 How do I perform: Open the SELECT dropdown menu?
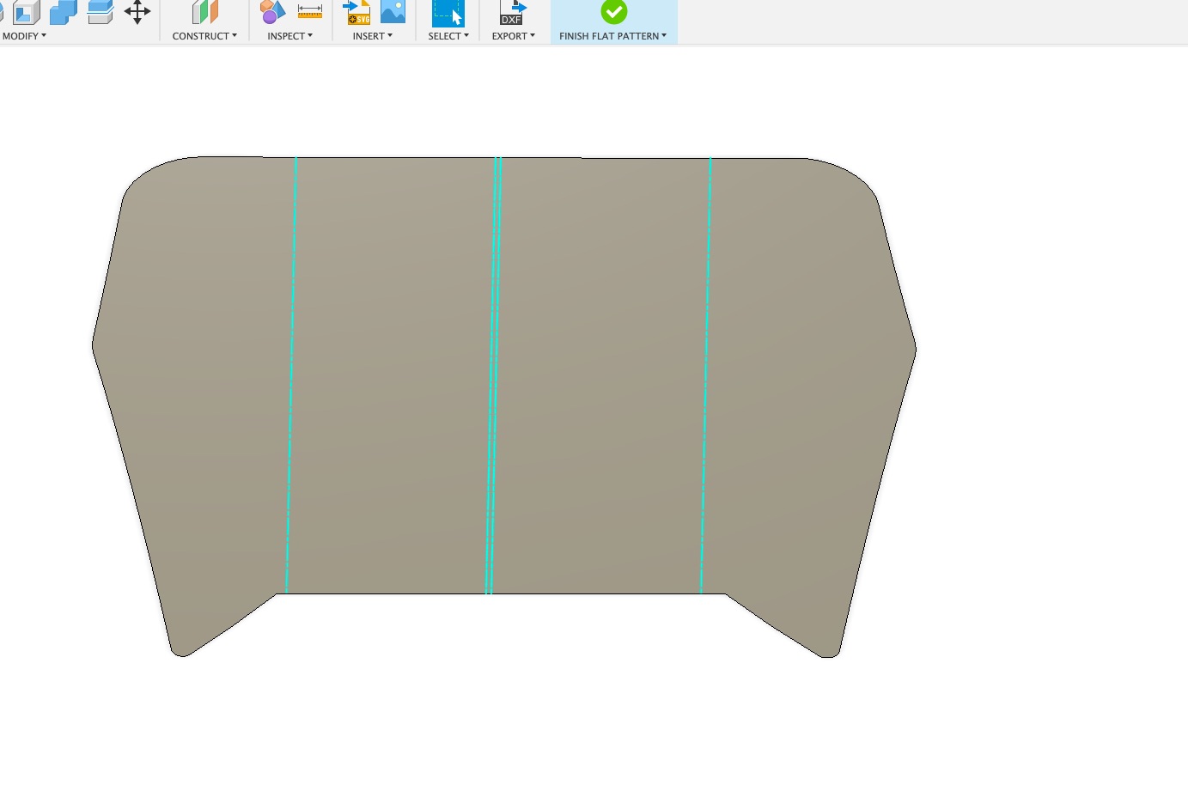coord(448,36)
